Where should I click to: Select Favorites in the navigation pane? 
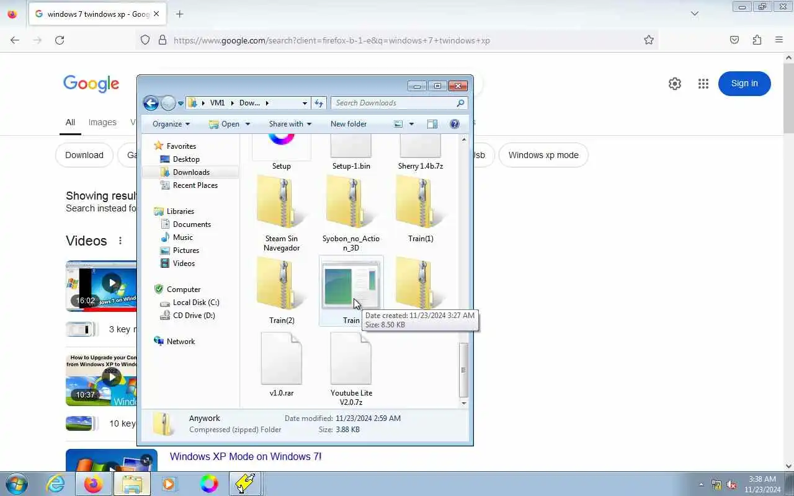[x=181, y=146]
